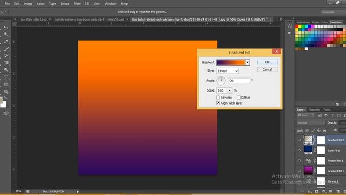Click the Angle dial control
This screenshot has width=346, height=195.
pos(221,81)
